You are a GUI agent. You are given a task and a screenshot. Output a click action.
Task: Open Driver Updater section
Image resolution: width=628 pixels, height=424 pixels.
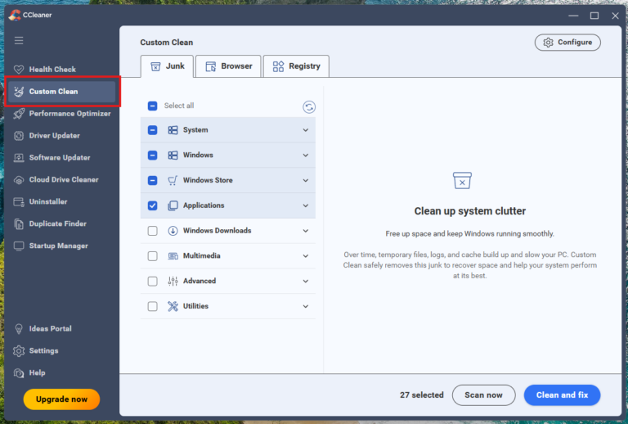[x=61, y=135]
